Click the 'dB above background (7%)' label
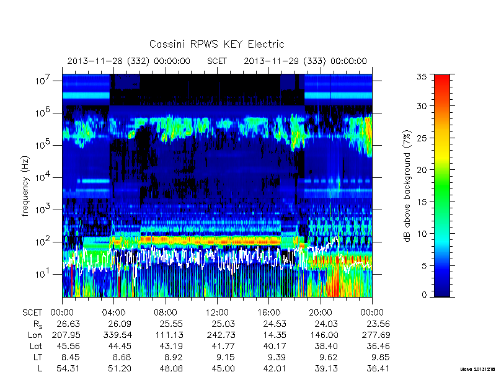This screenshot has height=372, width=496. [407, 186]
